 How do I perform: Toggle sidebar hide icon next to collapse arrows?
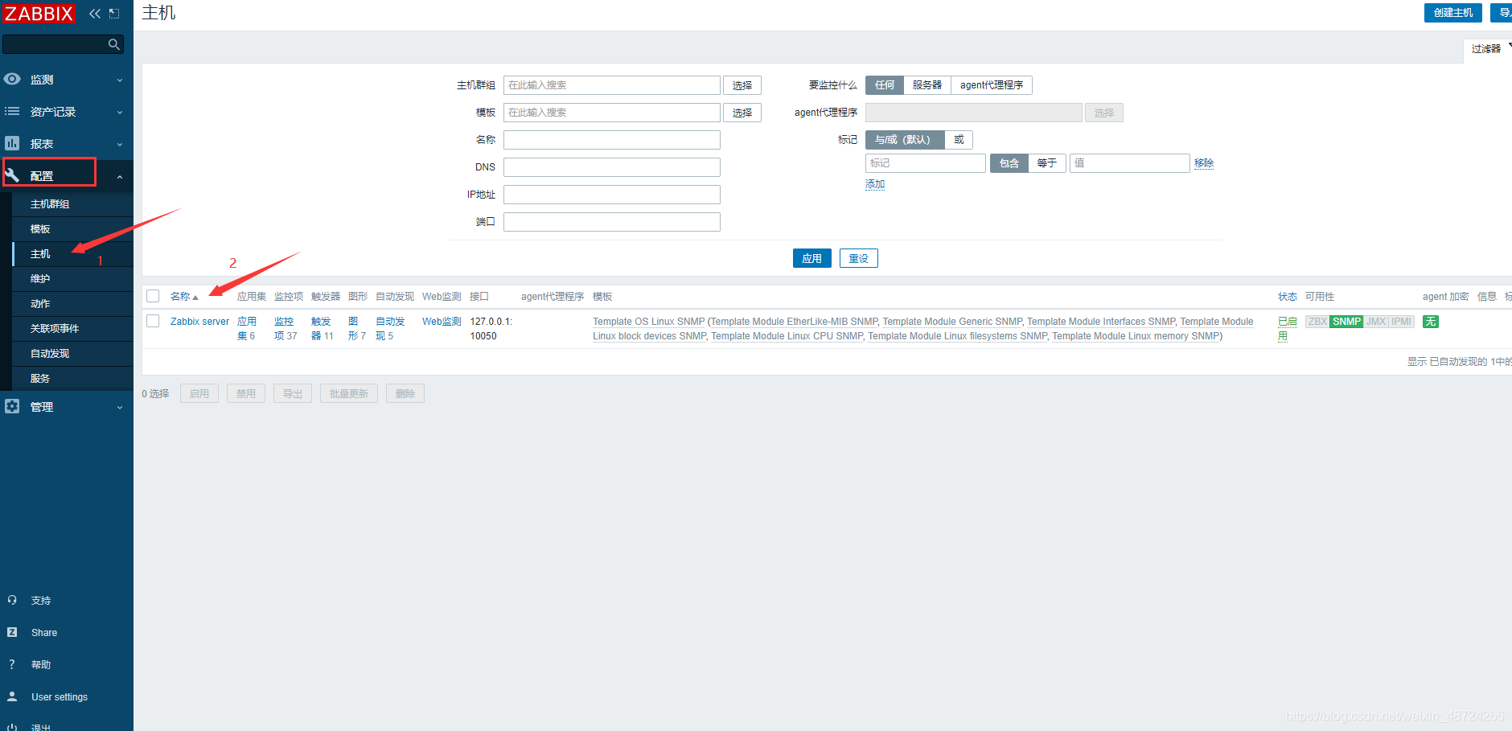click(114, 14)
